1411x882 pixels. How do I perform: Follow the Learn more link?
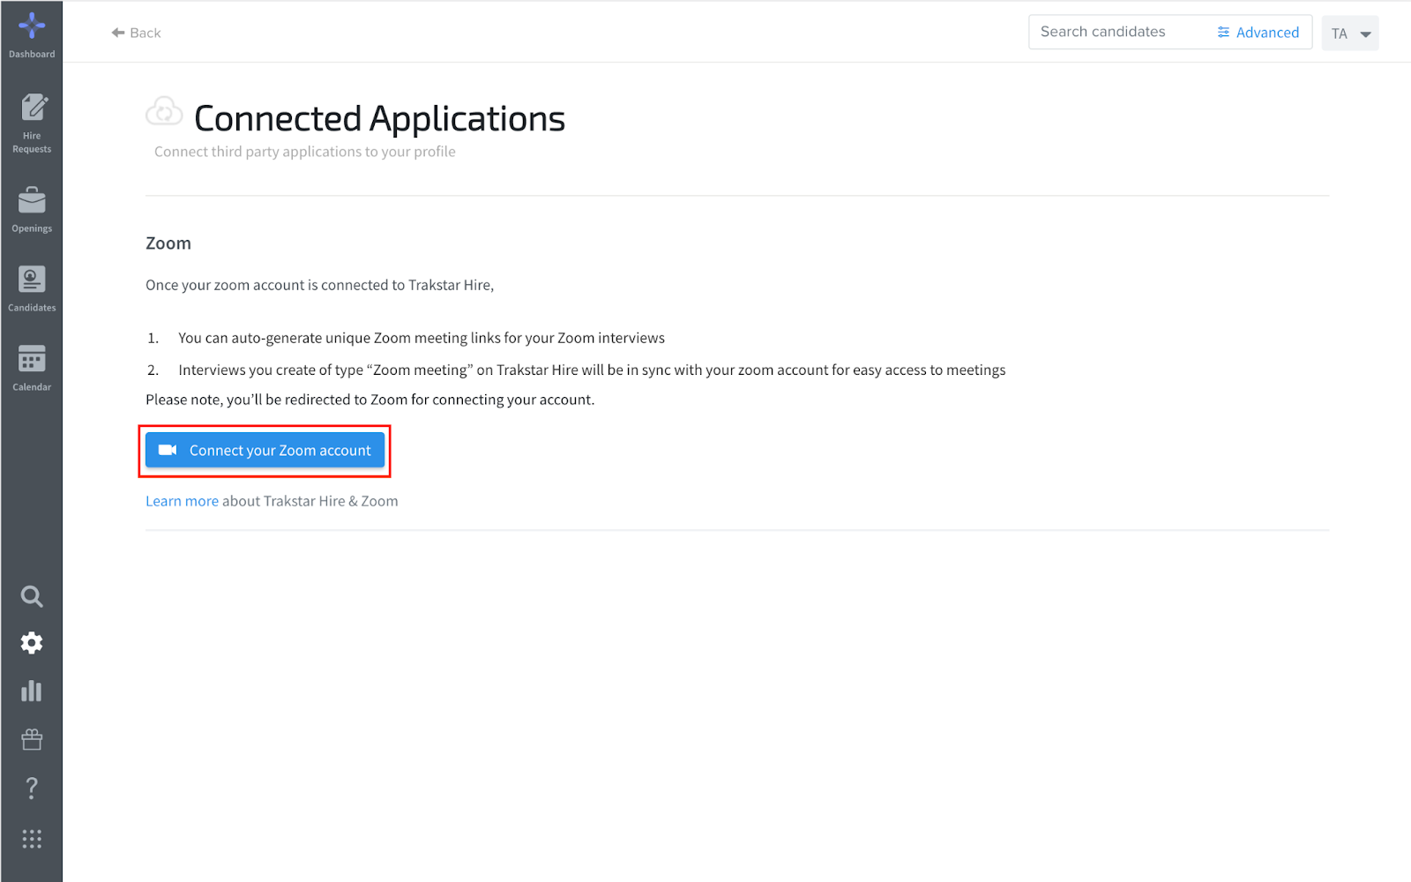182,501
